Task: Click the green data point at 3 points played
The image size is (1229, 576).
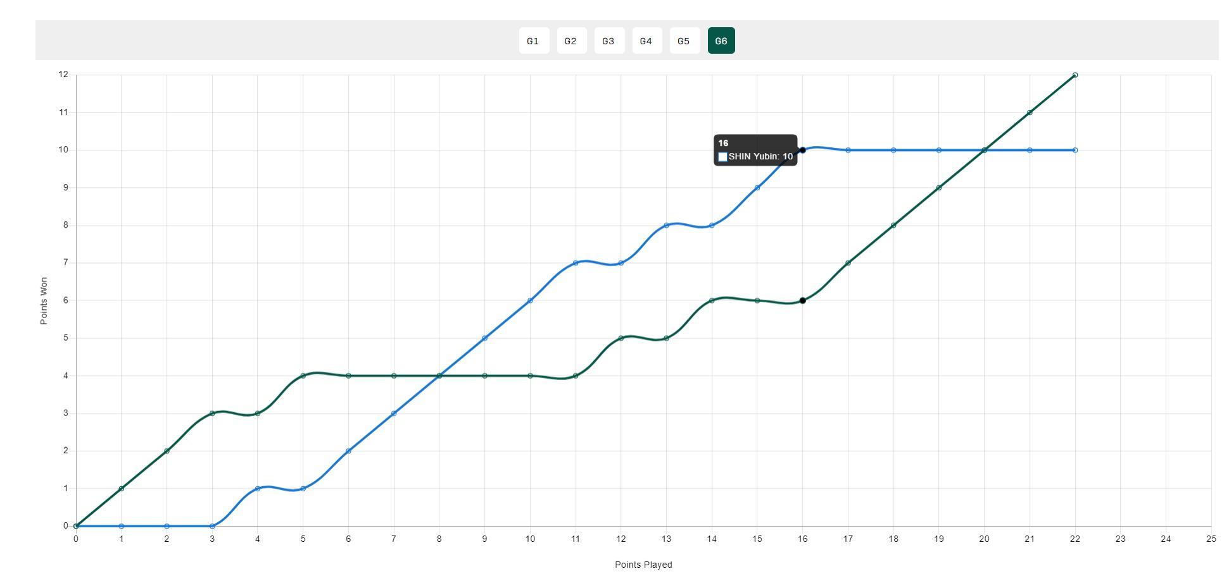Action: tap(212, 414)
